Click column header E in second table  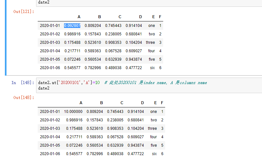[x=155, y=103]
